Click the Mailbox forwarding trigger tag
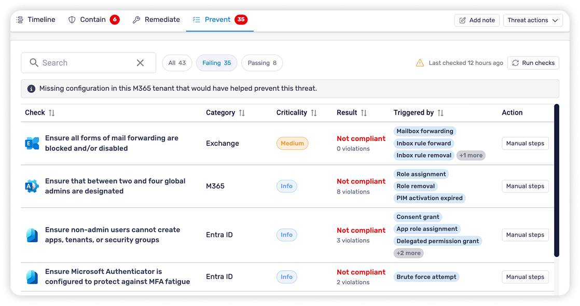The height and width of the screenshot is (306, 580). coord(425,131)
